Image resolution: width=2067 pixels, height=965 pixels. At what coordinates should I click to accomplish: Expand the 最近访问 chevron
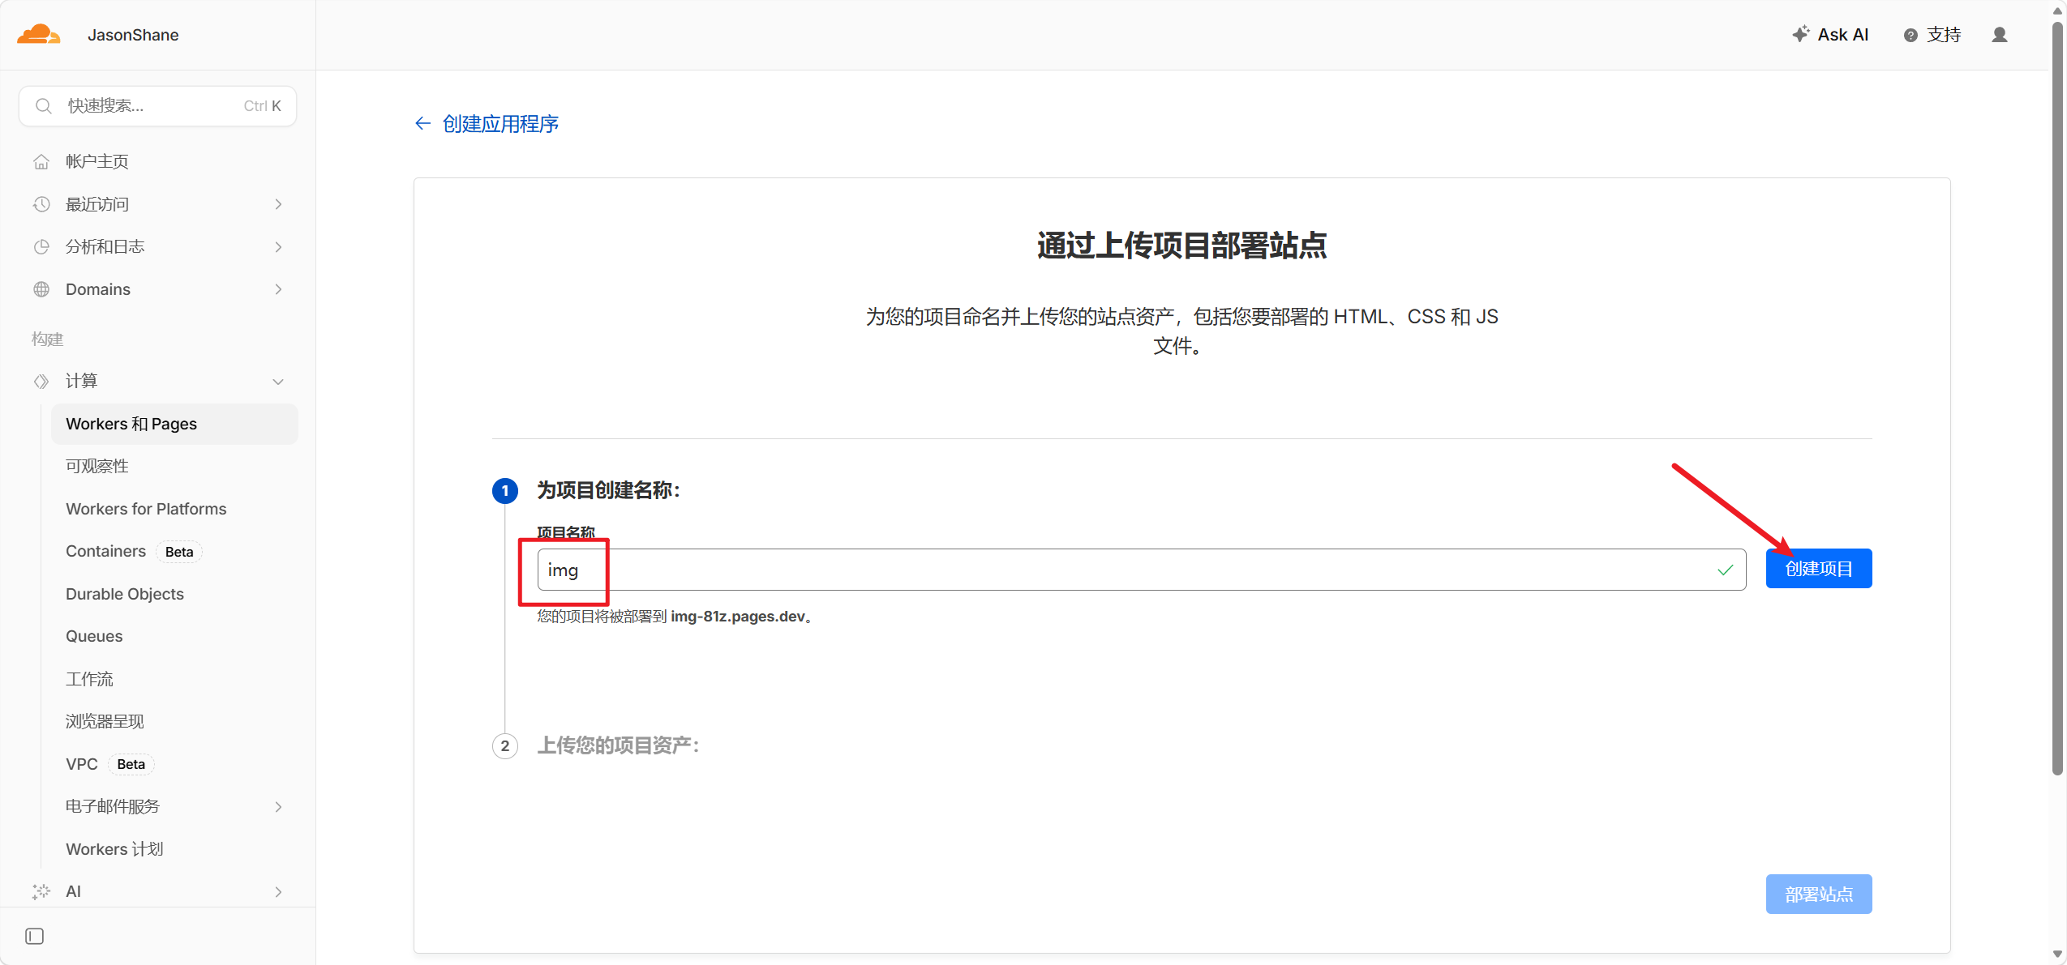[x=278, y=204]
